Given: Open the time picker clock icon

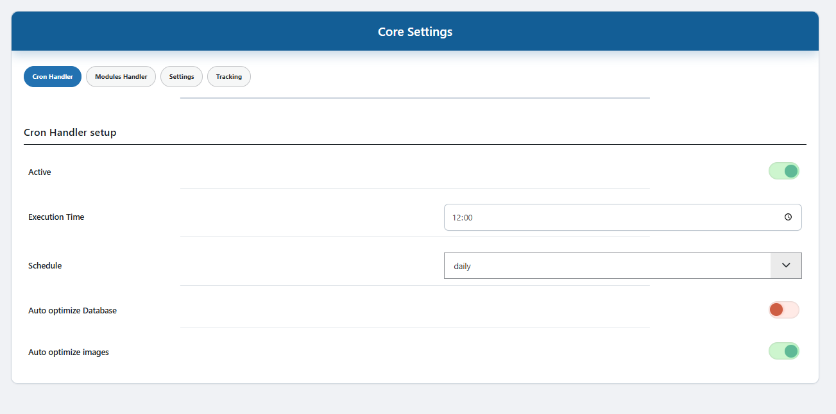Looking at the screenshot, I should pos(788,217).
